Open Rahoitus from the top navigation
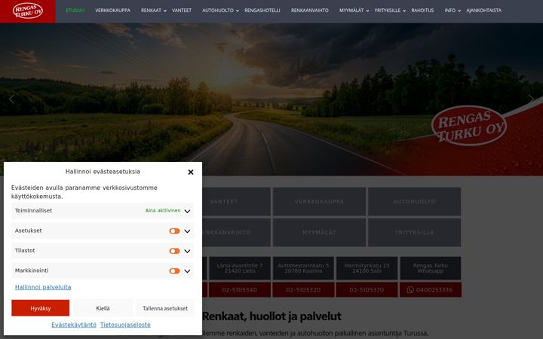This screenshot has width=543, height=339. (x=422, y=11)
